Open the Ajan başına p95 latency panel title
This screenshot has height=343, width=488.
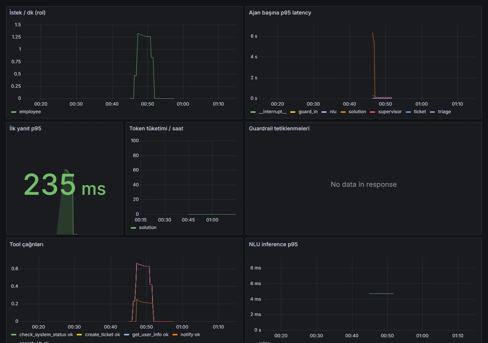click(280, 13)
